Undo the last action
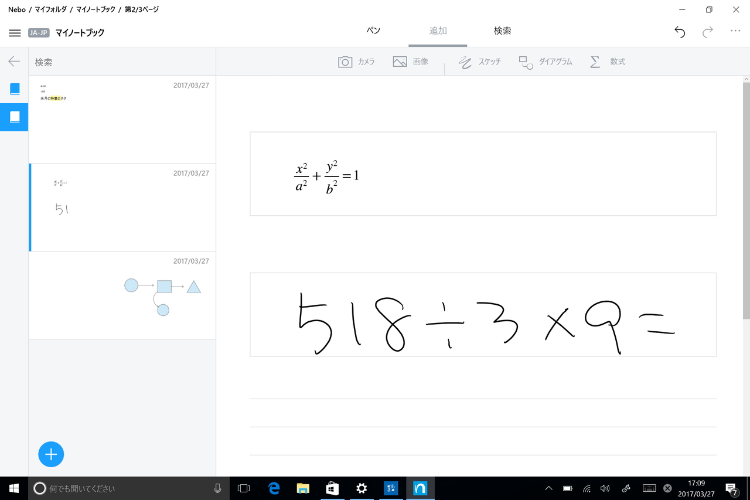This screenshot has width=750, height=500. tap(679, 32)
